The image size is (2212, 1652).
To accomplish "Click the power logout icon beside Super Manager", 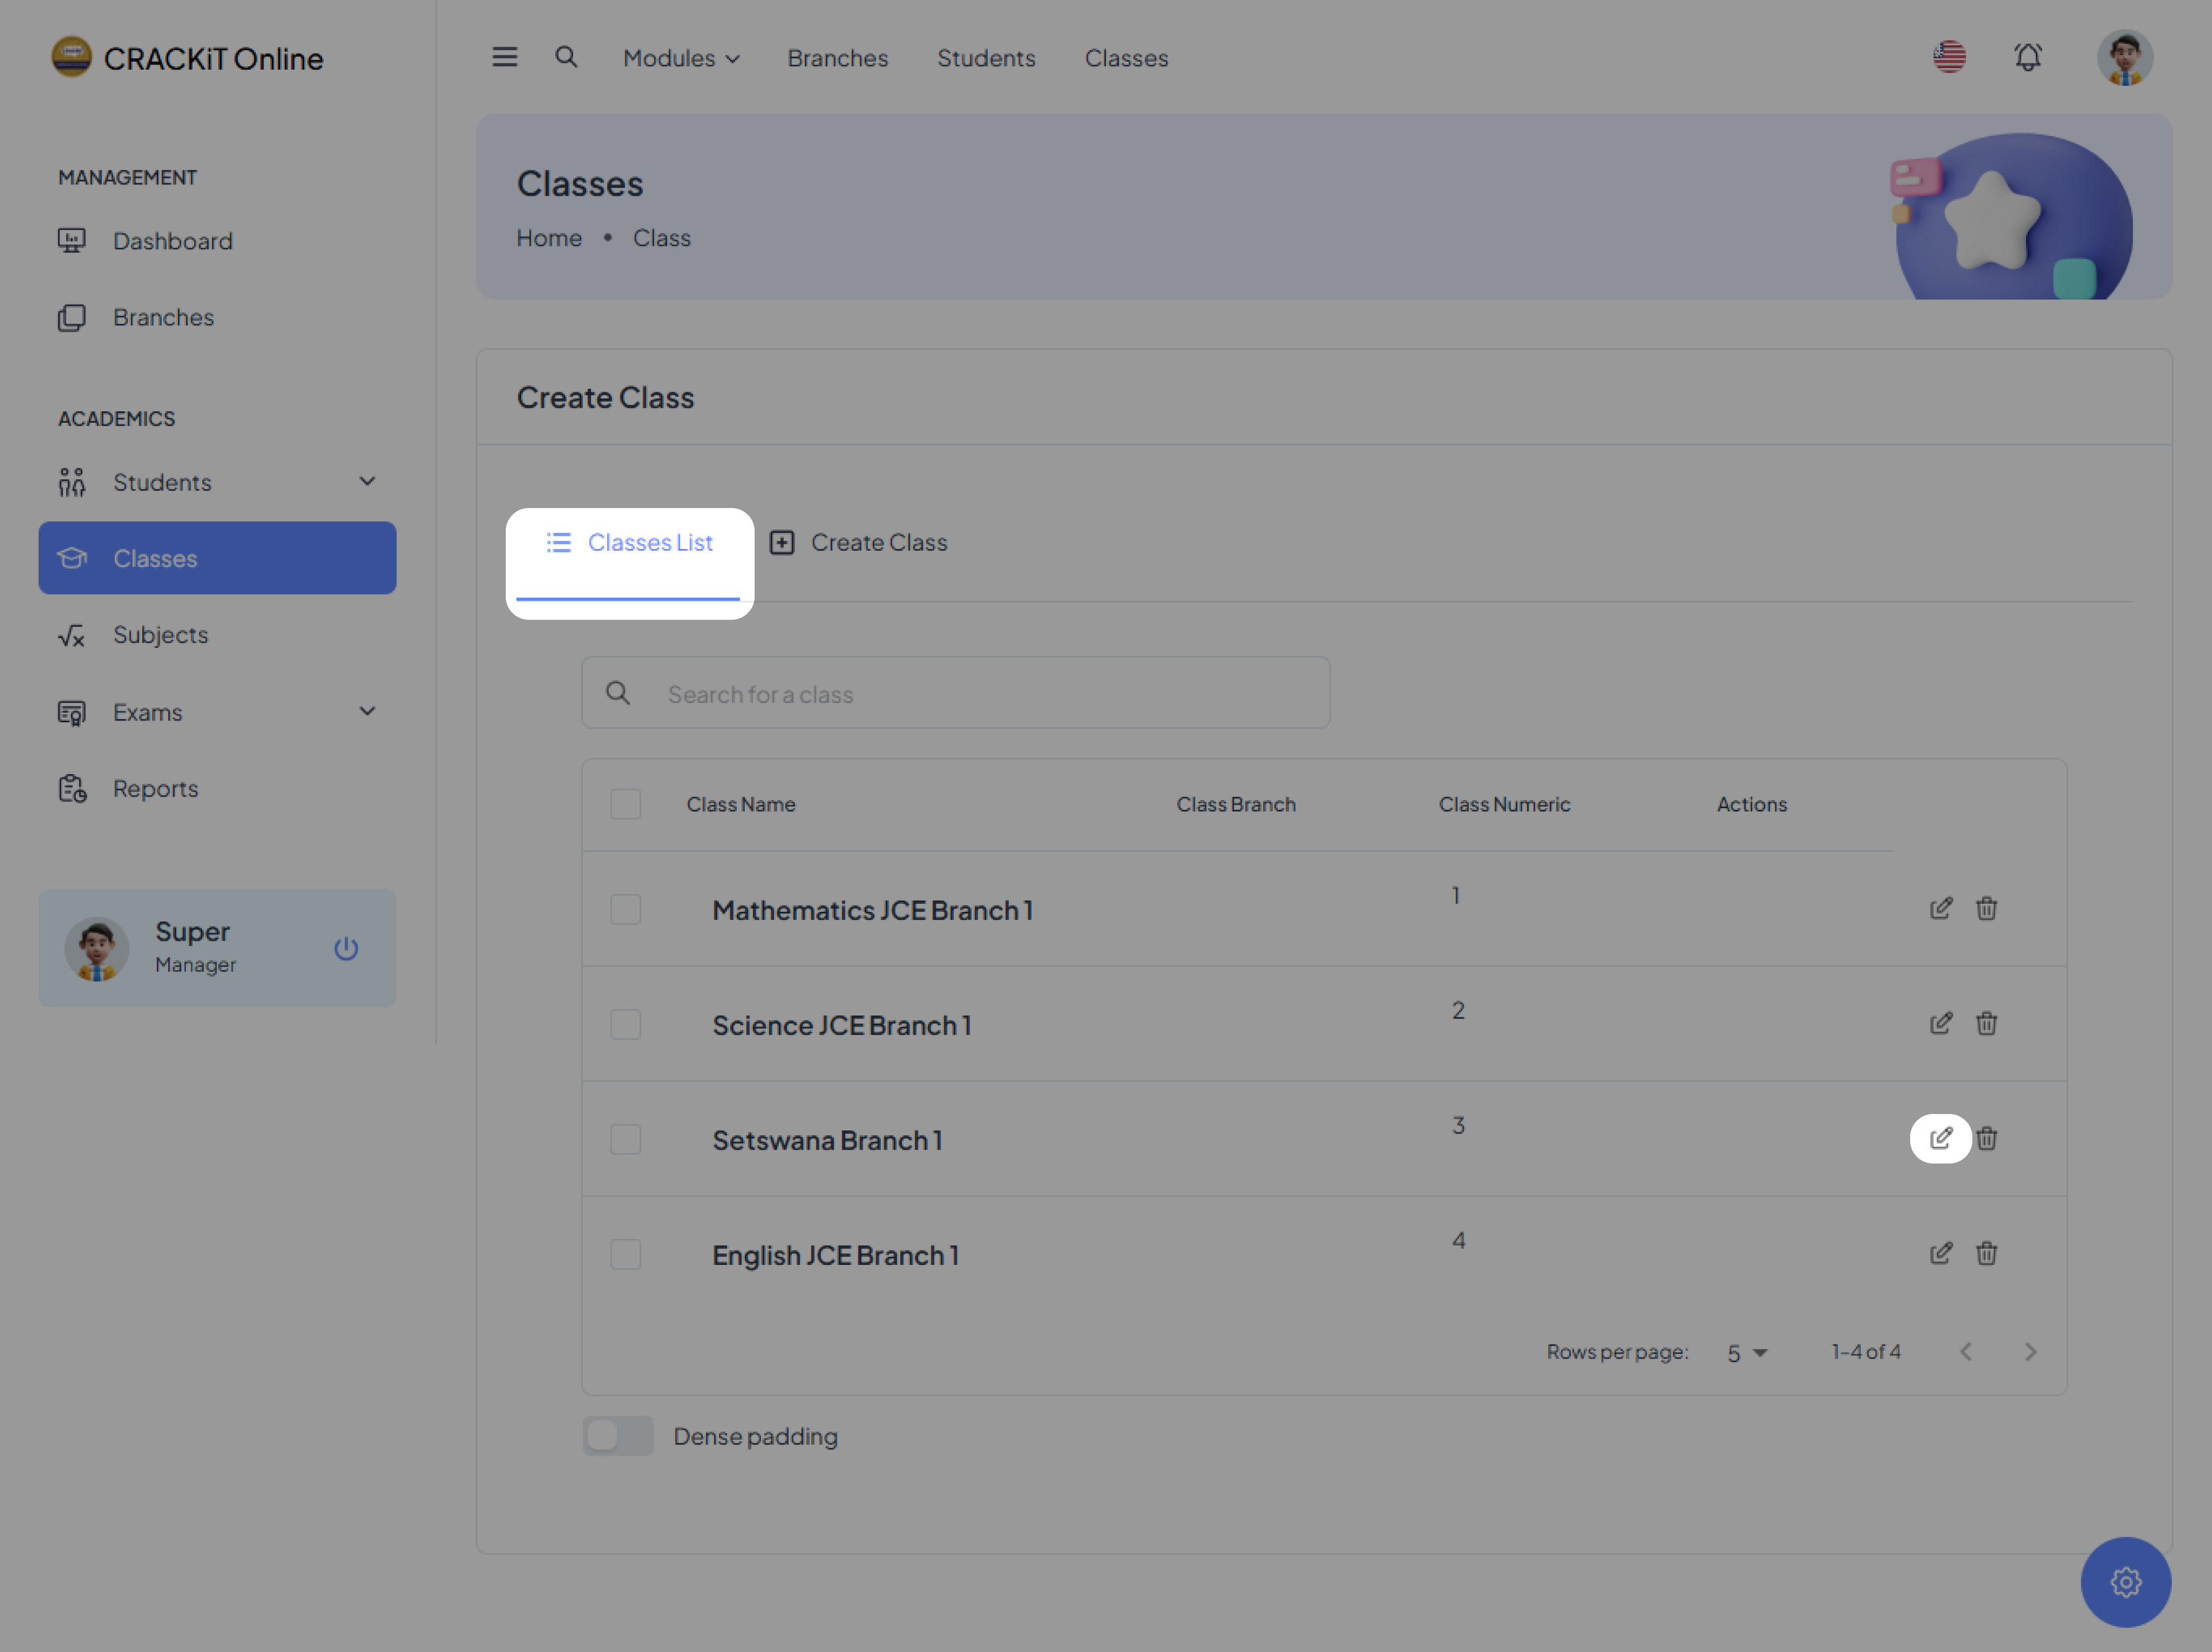I will pyautogui.click(x=346, y=948).
